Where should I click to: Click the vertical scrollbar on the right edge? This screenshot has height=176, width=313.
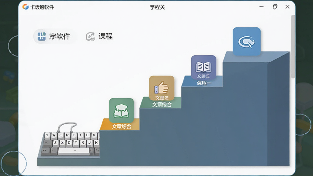[x=293, y=46]
